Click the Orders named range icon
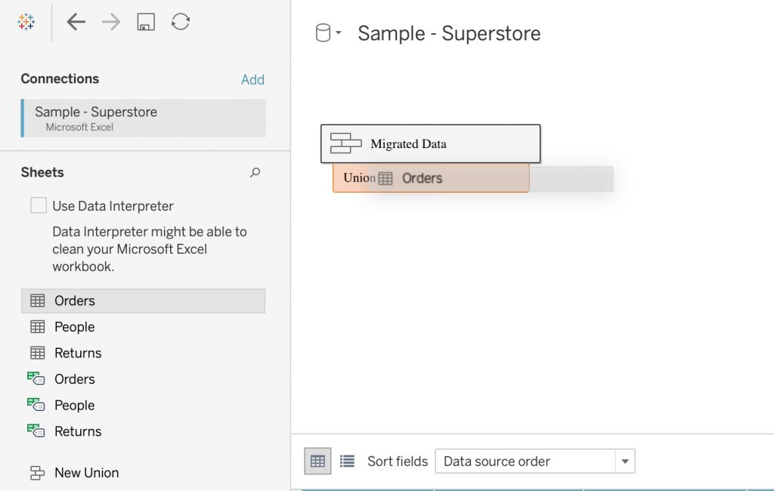Screen dimensions: 774x491 click(x=36, y=378)
